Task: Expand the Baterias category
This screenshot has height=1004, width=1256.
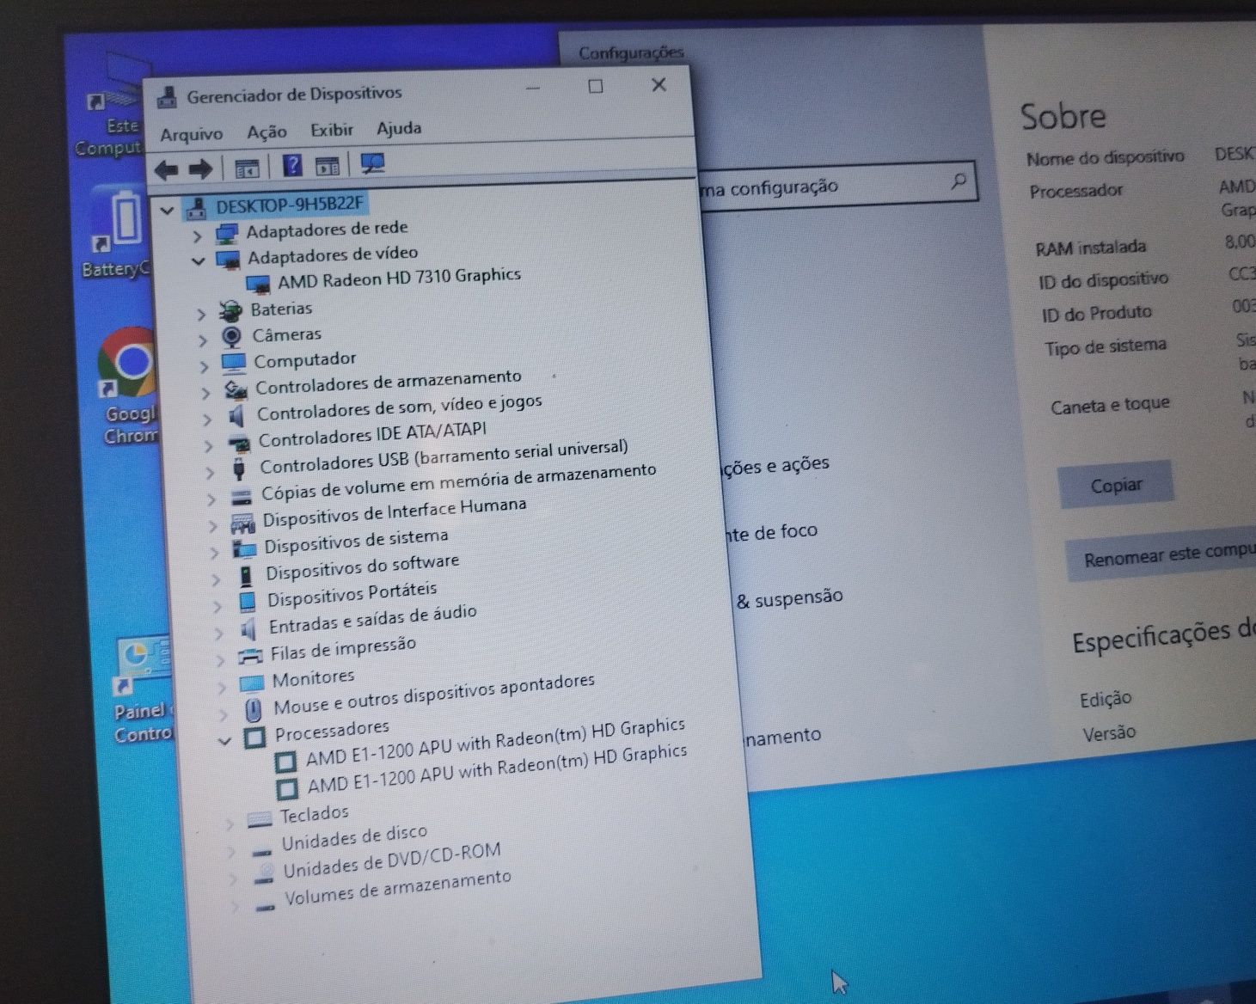Action: click(201, 314)
